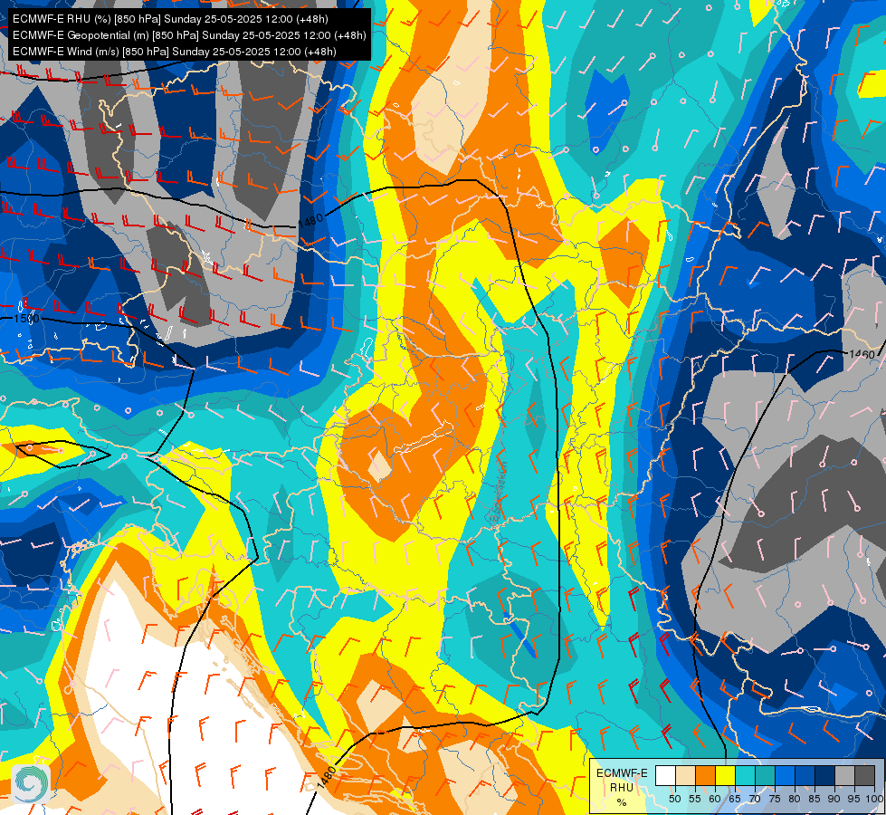
Task: Click the ECMWF-E Geopotential (m) title line
Action: click(x=189, y=35)
